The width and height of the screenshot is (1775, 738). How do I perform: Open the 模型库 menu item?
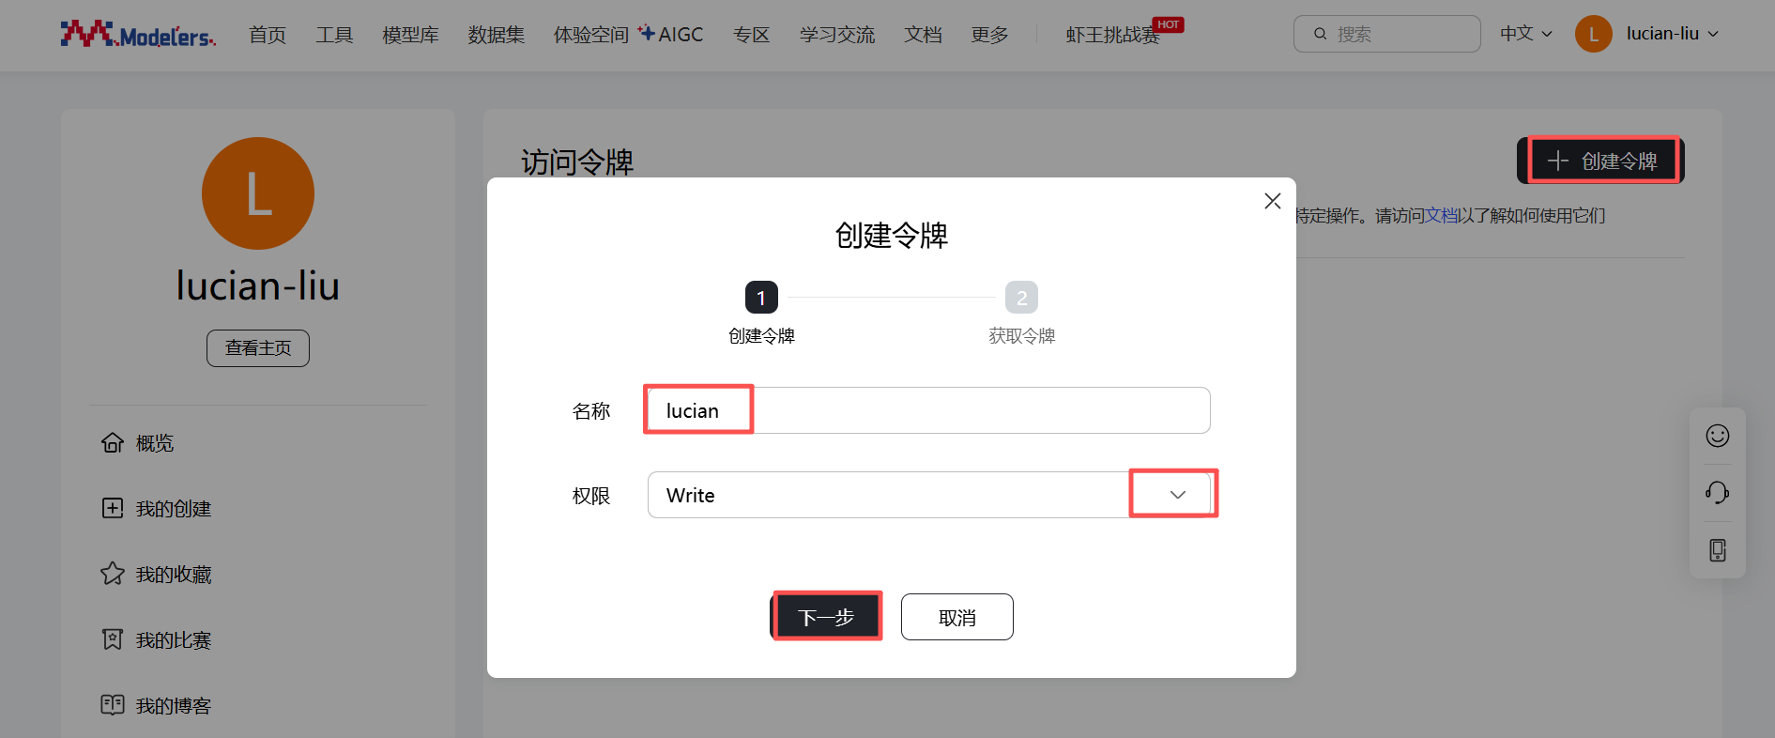(x=410, y=35)
